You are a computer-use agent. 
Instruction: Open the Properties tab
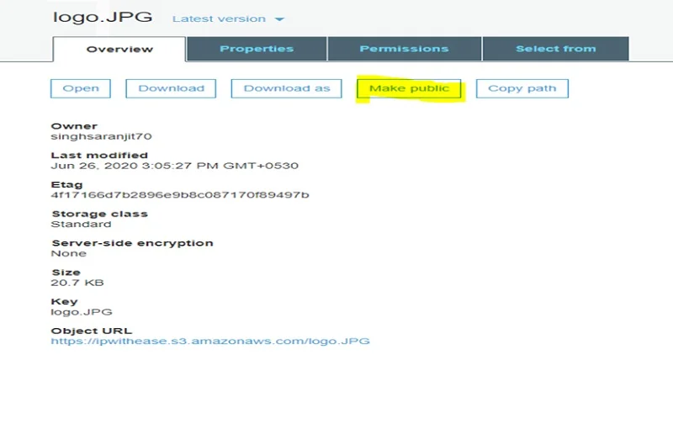coord(257,49)
